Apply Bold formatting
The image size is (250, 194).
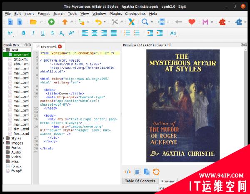tap(24, 33)
